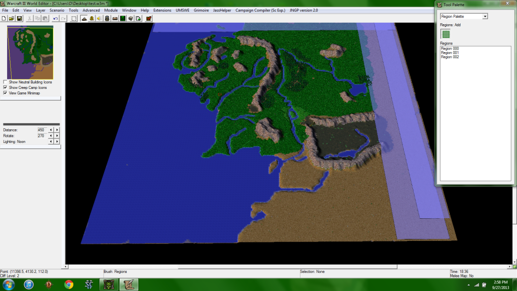Click the Paste clipboard icon in the toolbar

pos(45,19)
